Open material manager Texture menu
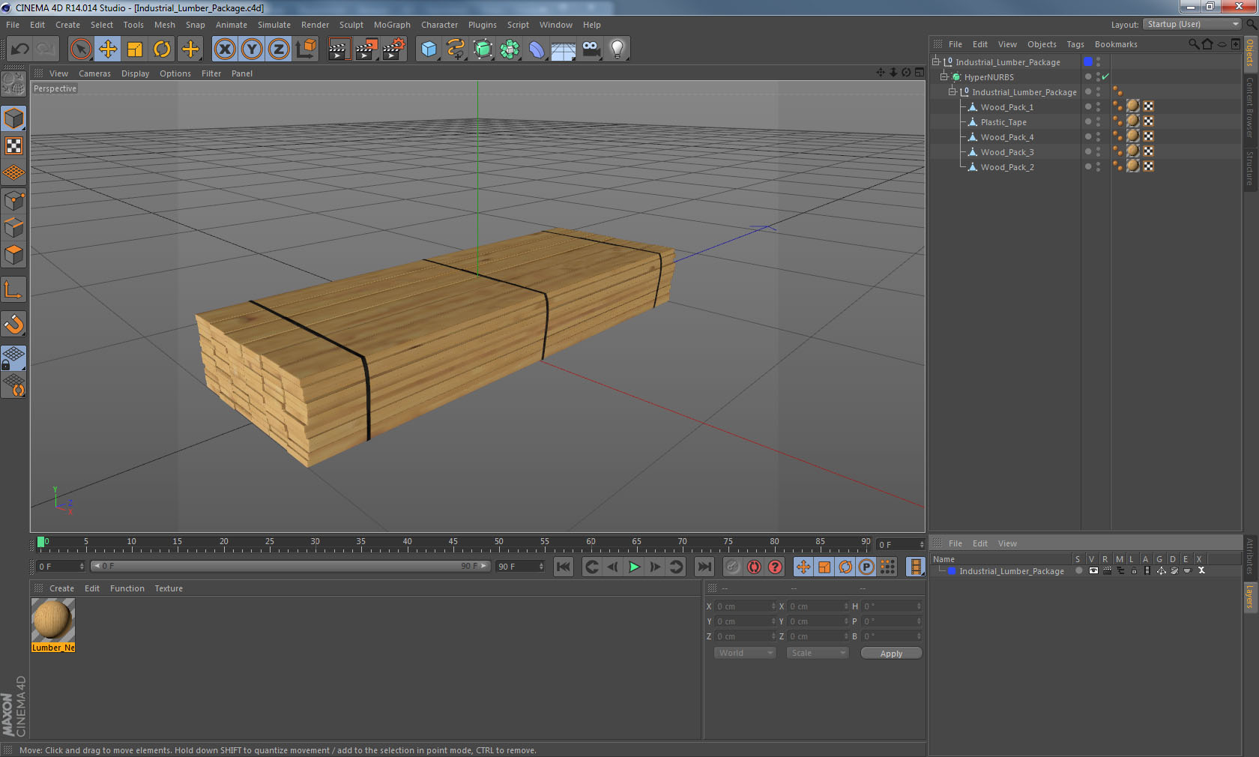Image resolution: width=1259 pixels, height=757 pixels. click(x=169, y=588)
